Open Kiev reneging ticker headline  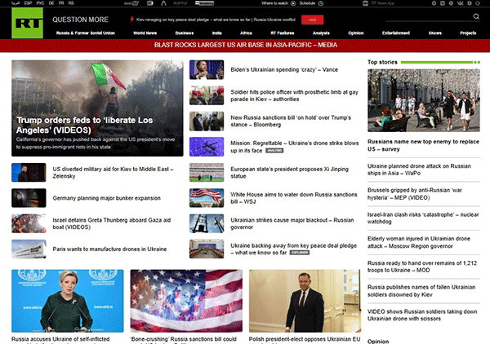click(x=216, y=20)
